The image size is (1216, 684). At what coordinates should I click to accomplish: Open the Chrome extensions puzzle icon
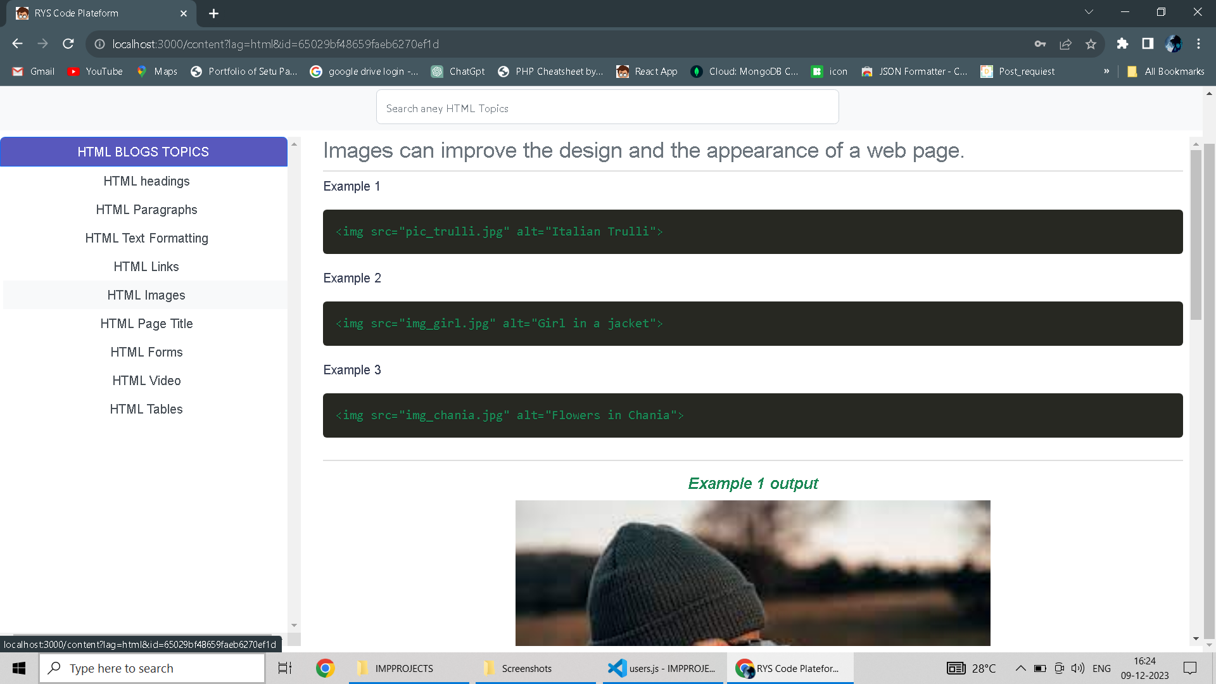click(x=1122, y=44)
